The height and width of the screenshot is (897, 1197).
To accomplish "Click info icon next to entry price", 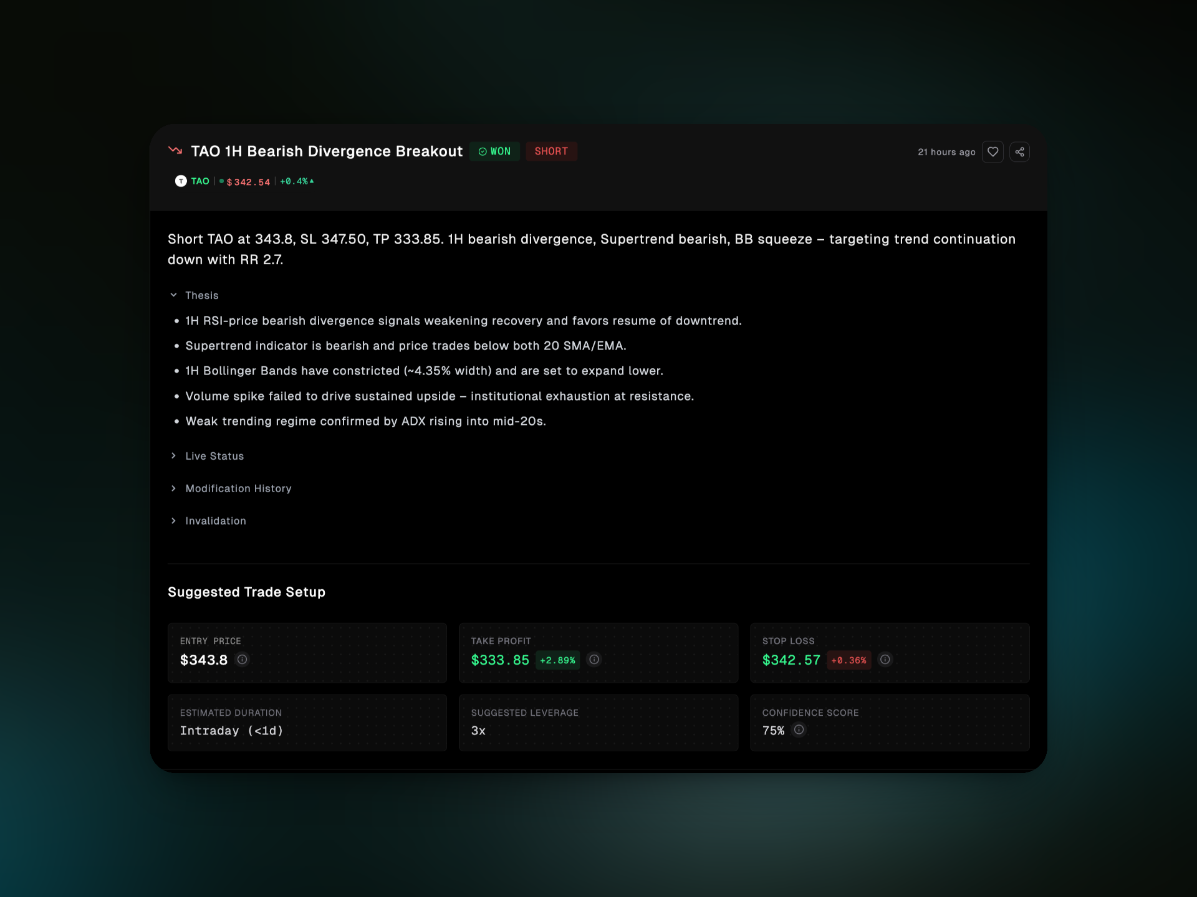I will tap(243, 660).
